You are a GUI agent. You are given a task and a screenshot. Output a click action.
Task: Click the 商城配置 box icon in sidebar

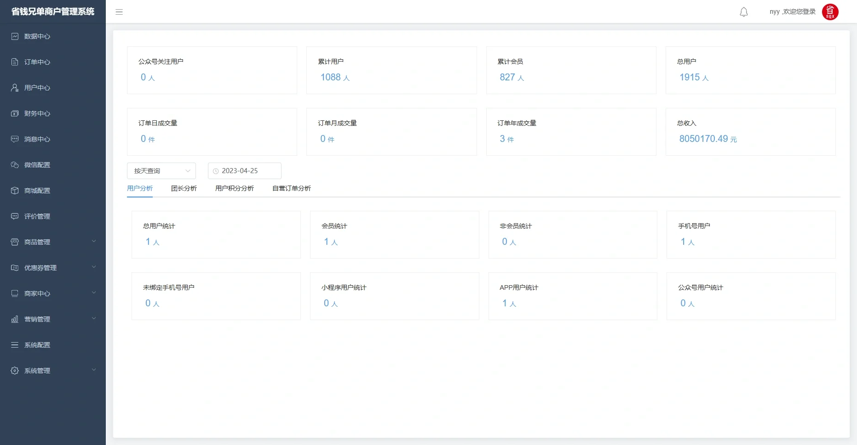15,191
